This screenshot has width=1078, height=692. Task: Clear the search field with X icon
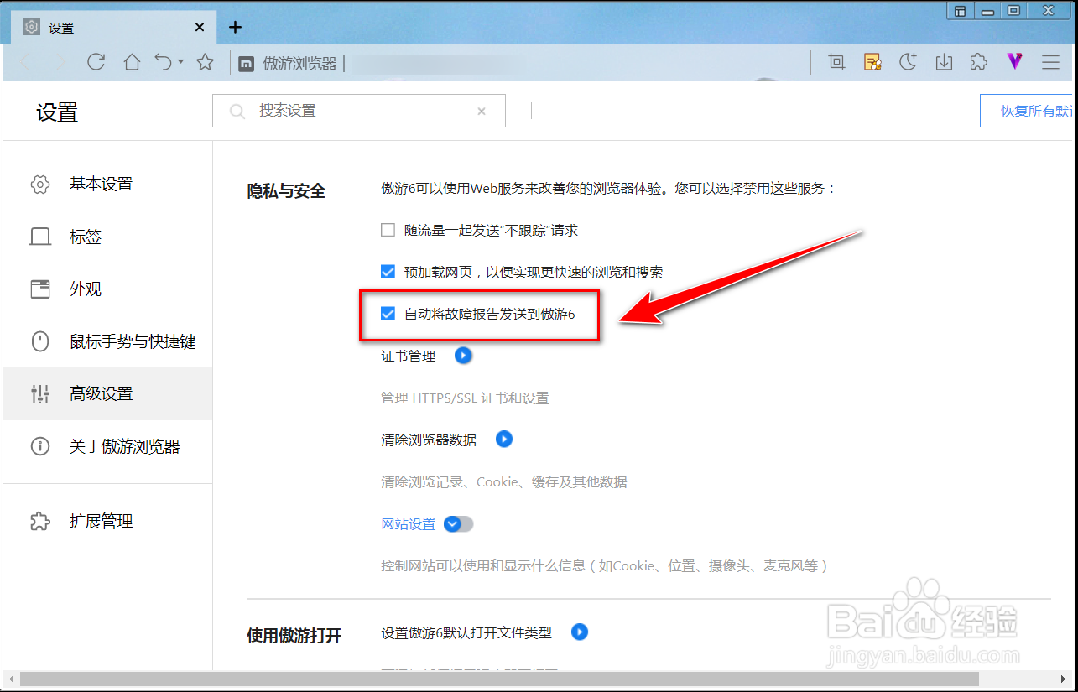[482, 111]
